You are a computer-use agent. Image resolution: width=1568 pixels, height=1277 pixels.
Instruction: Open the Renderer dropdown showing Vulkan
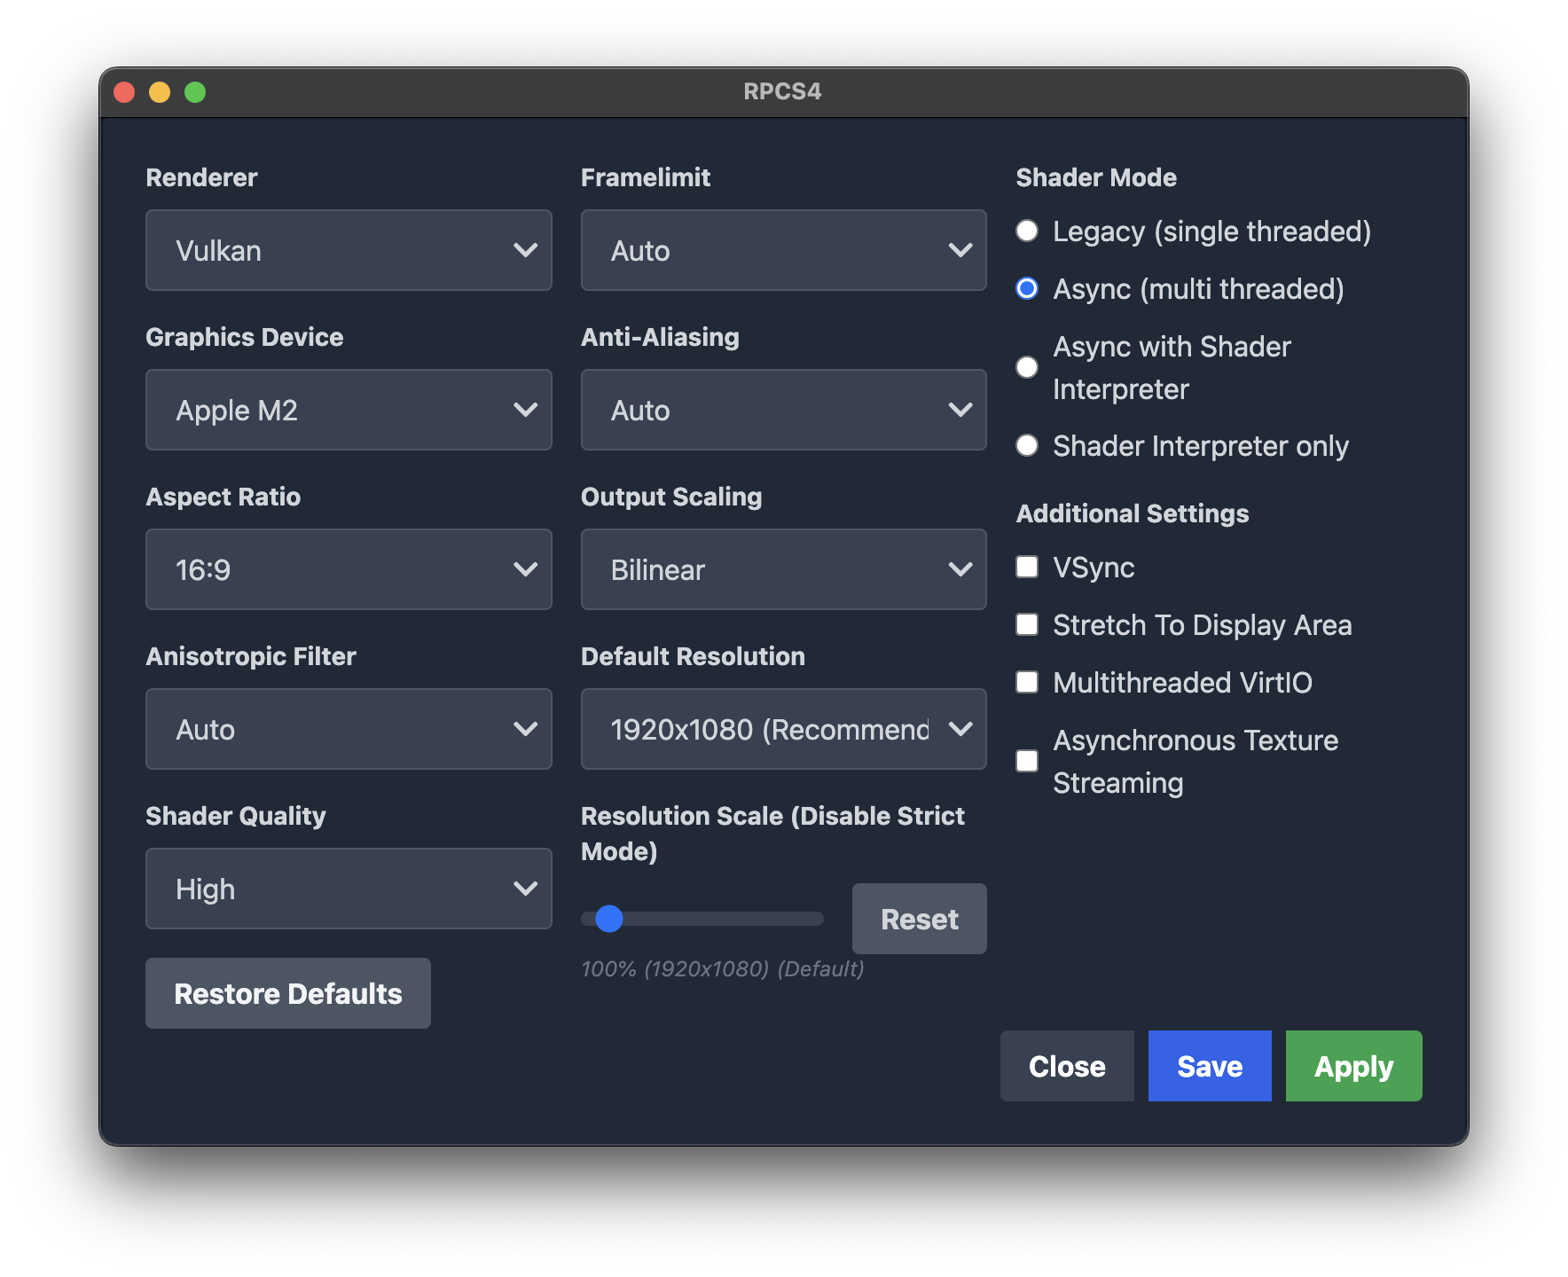tap(349, 250)
